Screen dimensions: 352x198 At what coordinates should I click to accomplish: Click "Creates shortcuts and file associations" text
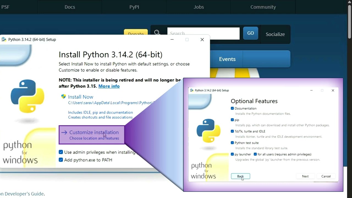[x=100, y=117]
